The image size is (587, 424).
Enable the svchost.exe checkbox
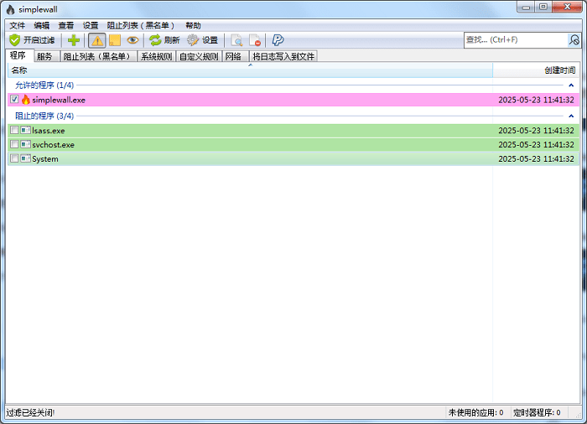point(14,145)
